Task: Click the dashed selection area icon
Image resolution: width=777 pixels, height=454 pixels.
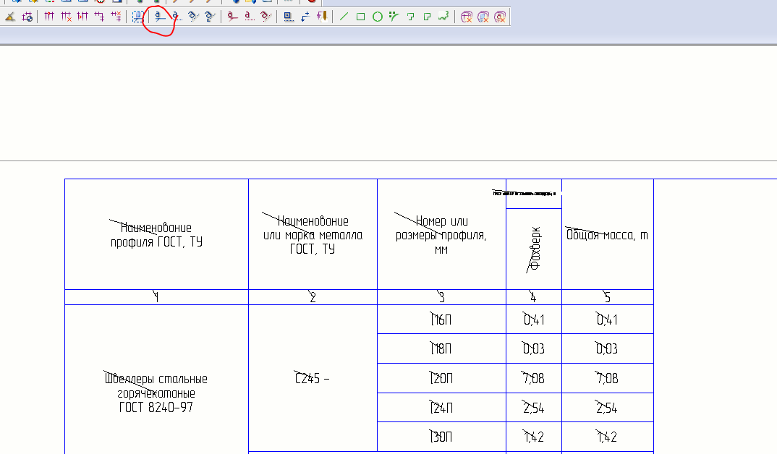Action: point(137,16)
